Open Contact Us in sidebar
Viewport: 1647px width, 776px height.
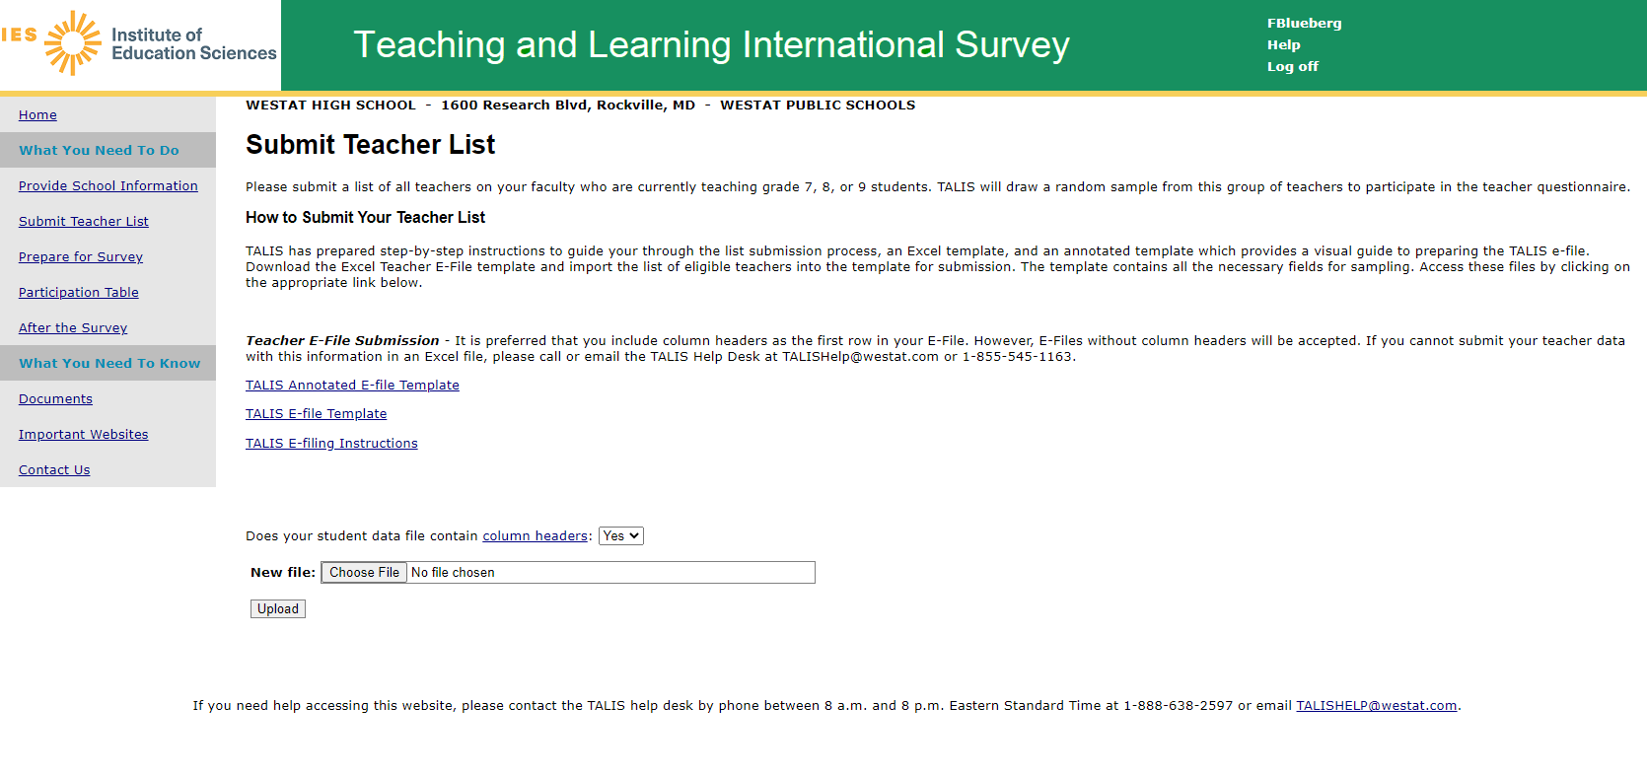tap(54, 470)
